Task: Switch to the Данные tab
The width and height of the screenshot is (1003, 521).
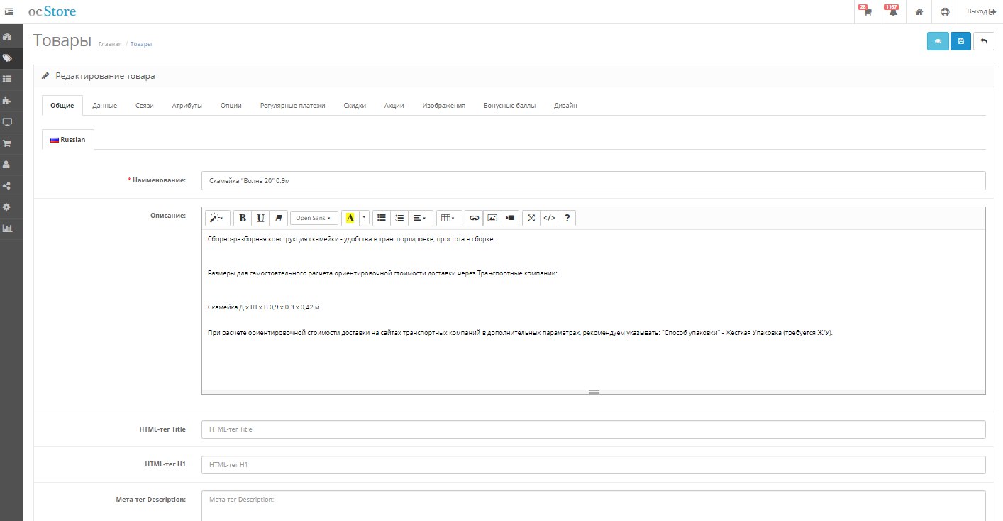Action: click(105, 106)
